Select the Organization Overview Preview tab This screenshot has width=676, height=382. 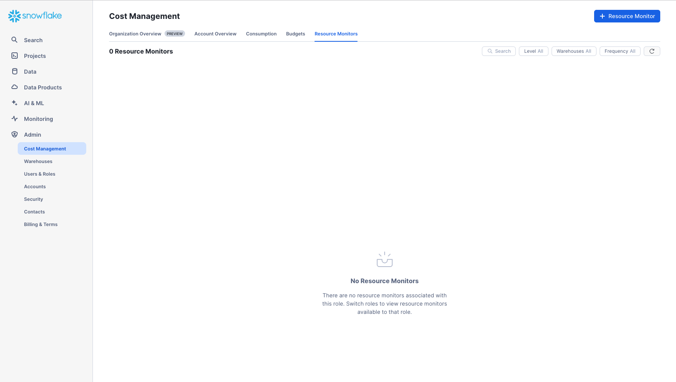point(135,34)
